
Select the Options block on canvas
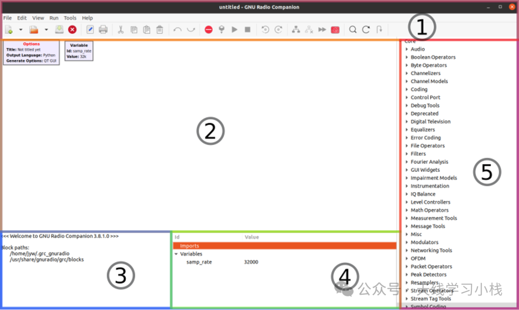(x=31, y=53)
